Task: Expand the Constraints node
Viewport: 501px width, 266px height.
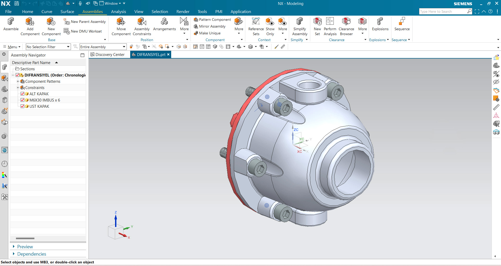Action: (x=18, y=87)
